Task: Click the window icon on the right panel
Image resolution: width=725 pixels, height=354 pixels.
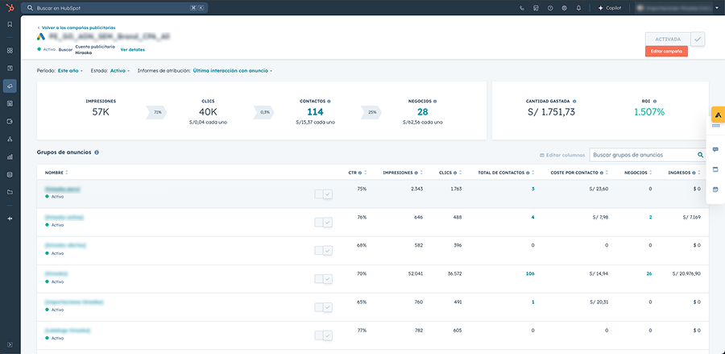Action: 716,170
